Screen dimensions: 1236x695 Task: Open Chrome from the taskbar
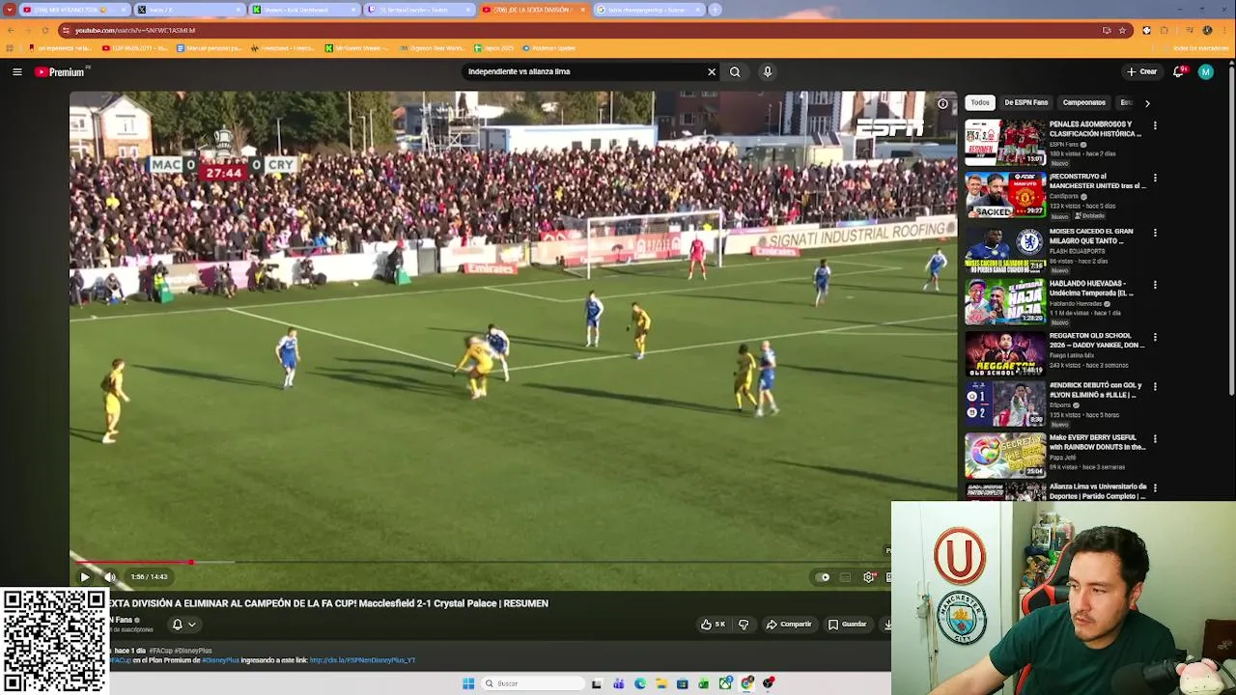pyautogui.click(x=746, y=683)
